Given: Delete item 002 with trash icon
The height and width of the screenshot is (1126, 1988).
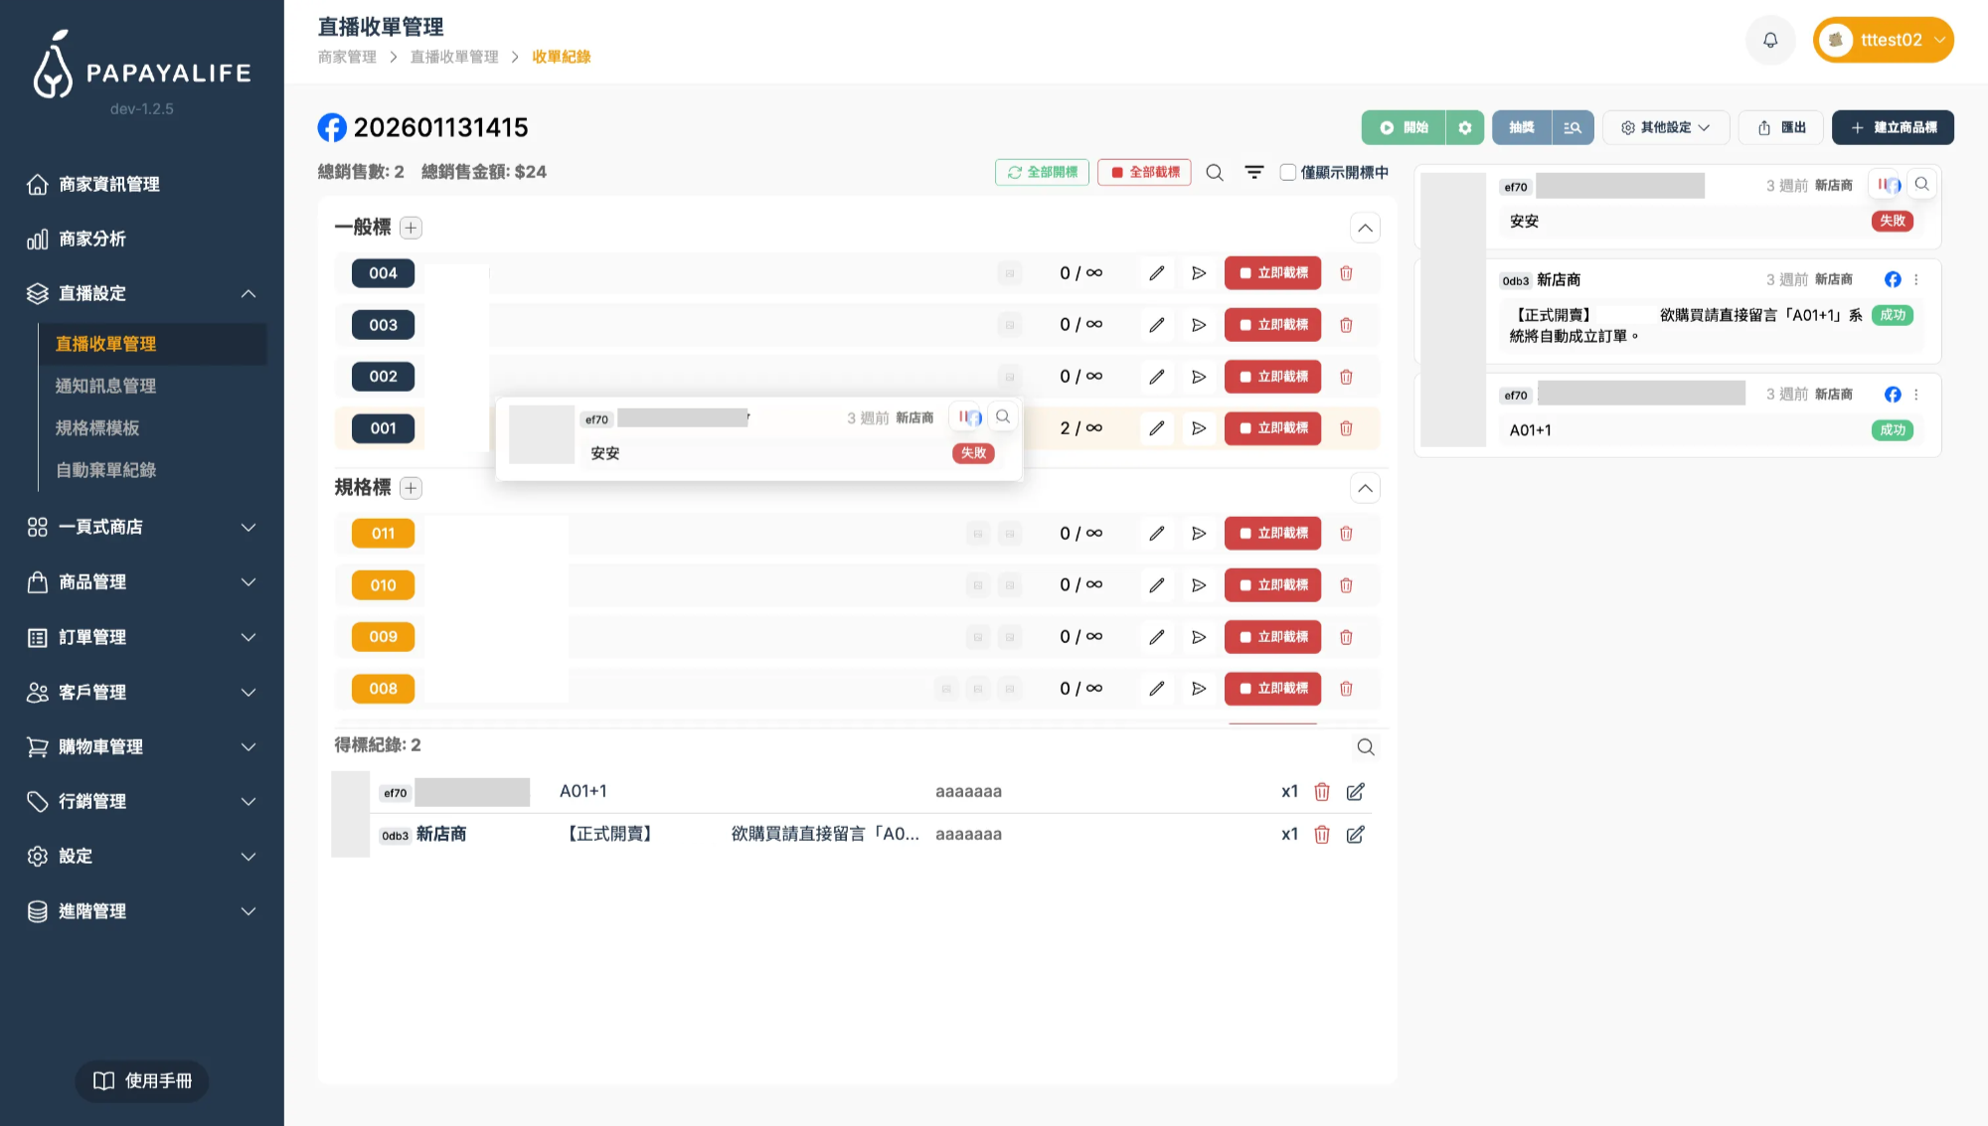Looking at the screenshot, I should click(1346, 377).
